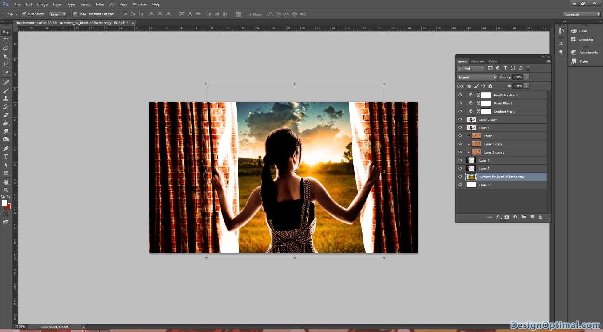Open the Layers panel flyout menu
The image size is (603, 332).
pyautogui.click(x=547, y=61)
